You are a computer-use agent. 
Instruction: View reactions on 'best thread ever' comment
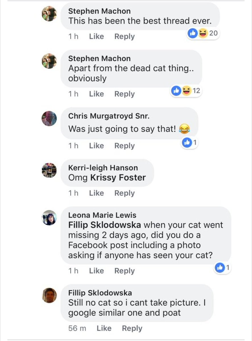[x=203, y=34]
